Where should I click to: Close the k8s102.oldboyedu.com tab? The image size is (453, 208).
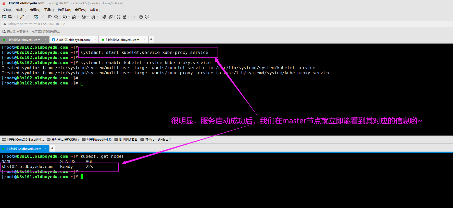click(46, 40)
